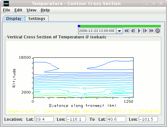Click the yellow display title label
Image resolution: width=167 pixels, height=127 pixels.
tap(83, 111)
